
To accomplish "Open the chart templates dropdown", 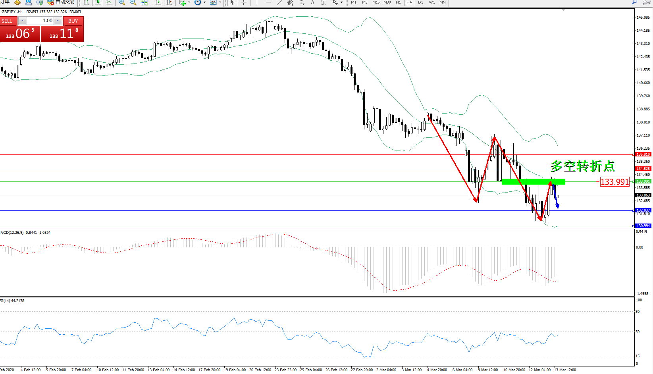I will 220,2.
